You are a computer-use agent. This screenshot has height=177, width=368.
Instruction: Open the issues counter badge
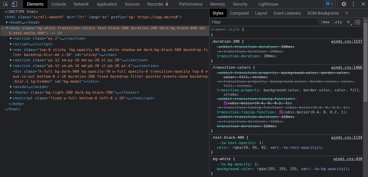pos(330,4)
